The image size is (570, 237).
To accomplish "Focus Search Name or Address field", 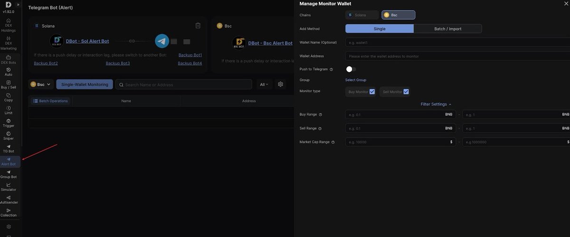I will [x=184, y=84].
